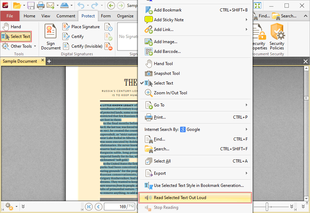Screen dimensions: 310x213
Task: Click Place Signature button
Action: (x=82, y=27)
